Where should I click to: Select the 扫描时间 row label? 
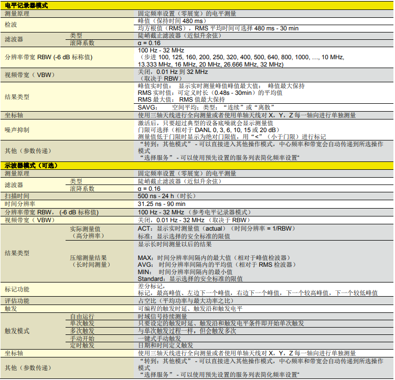17,196
